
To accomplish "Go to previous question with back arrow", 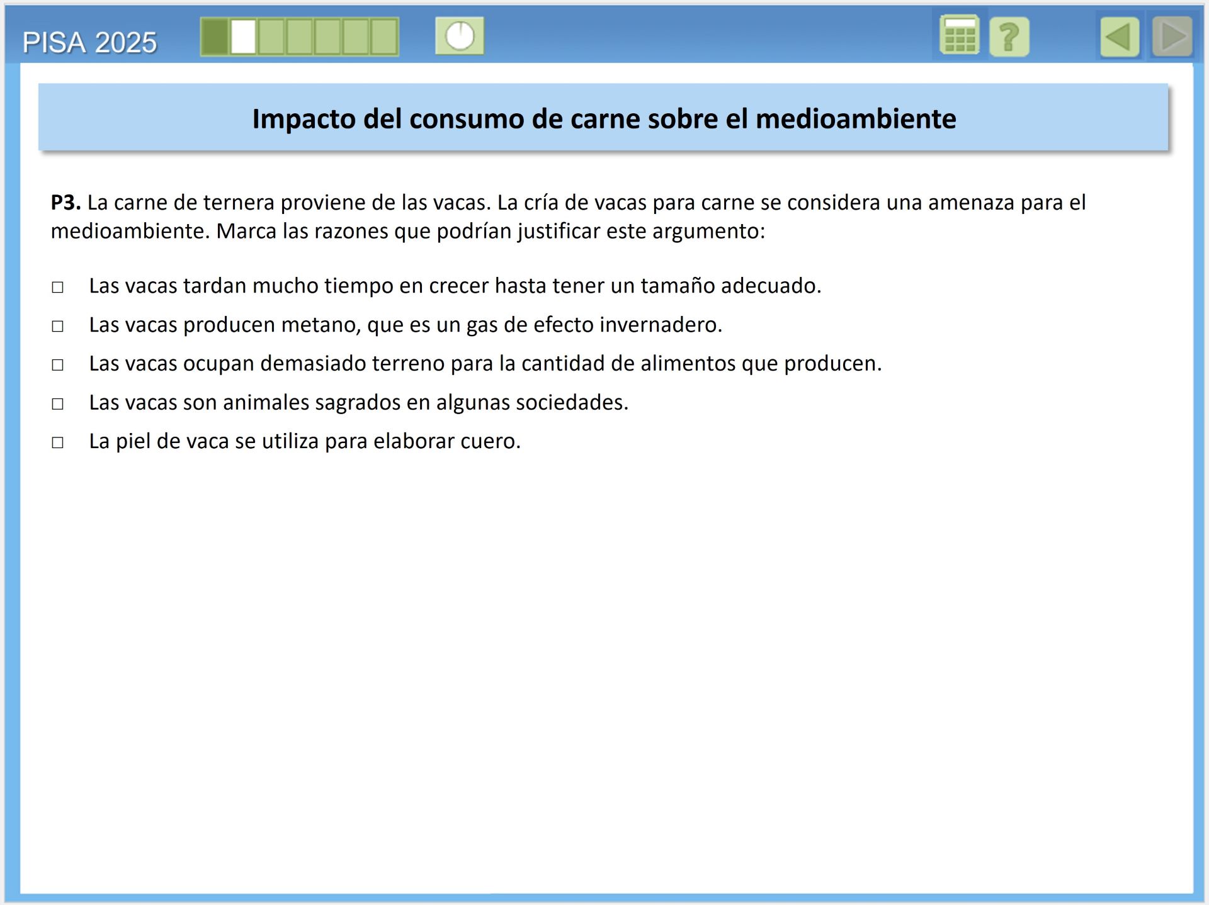I will [1120, 37].
